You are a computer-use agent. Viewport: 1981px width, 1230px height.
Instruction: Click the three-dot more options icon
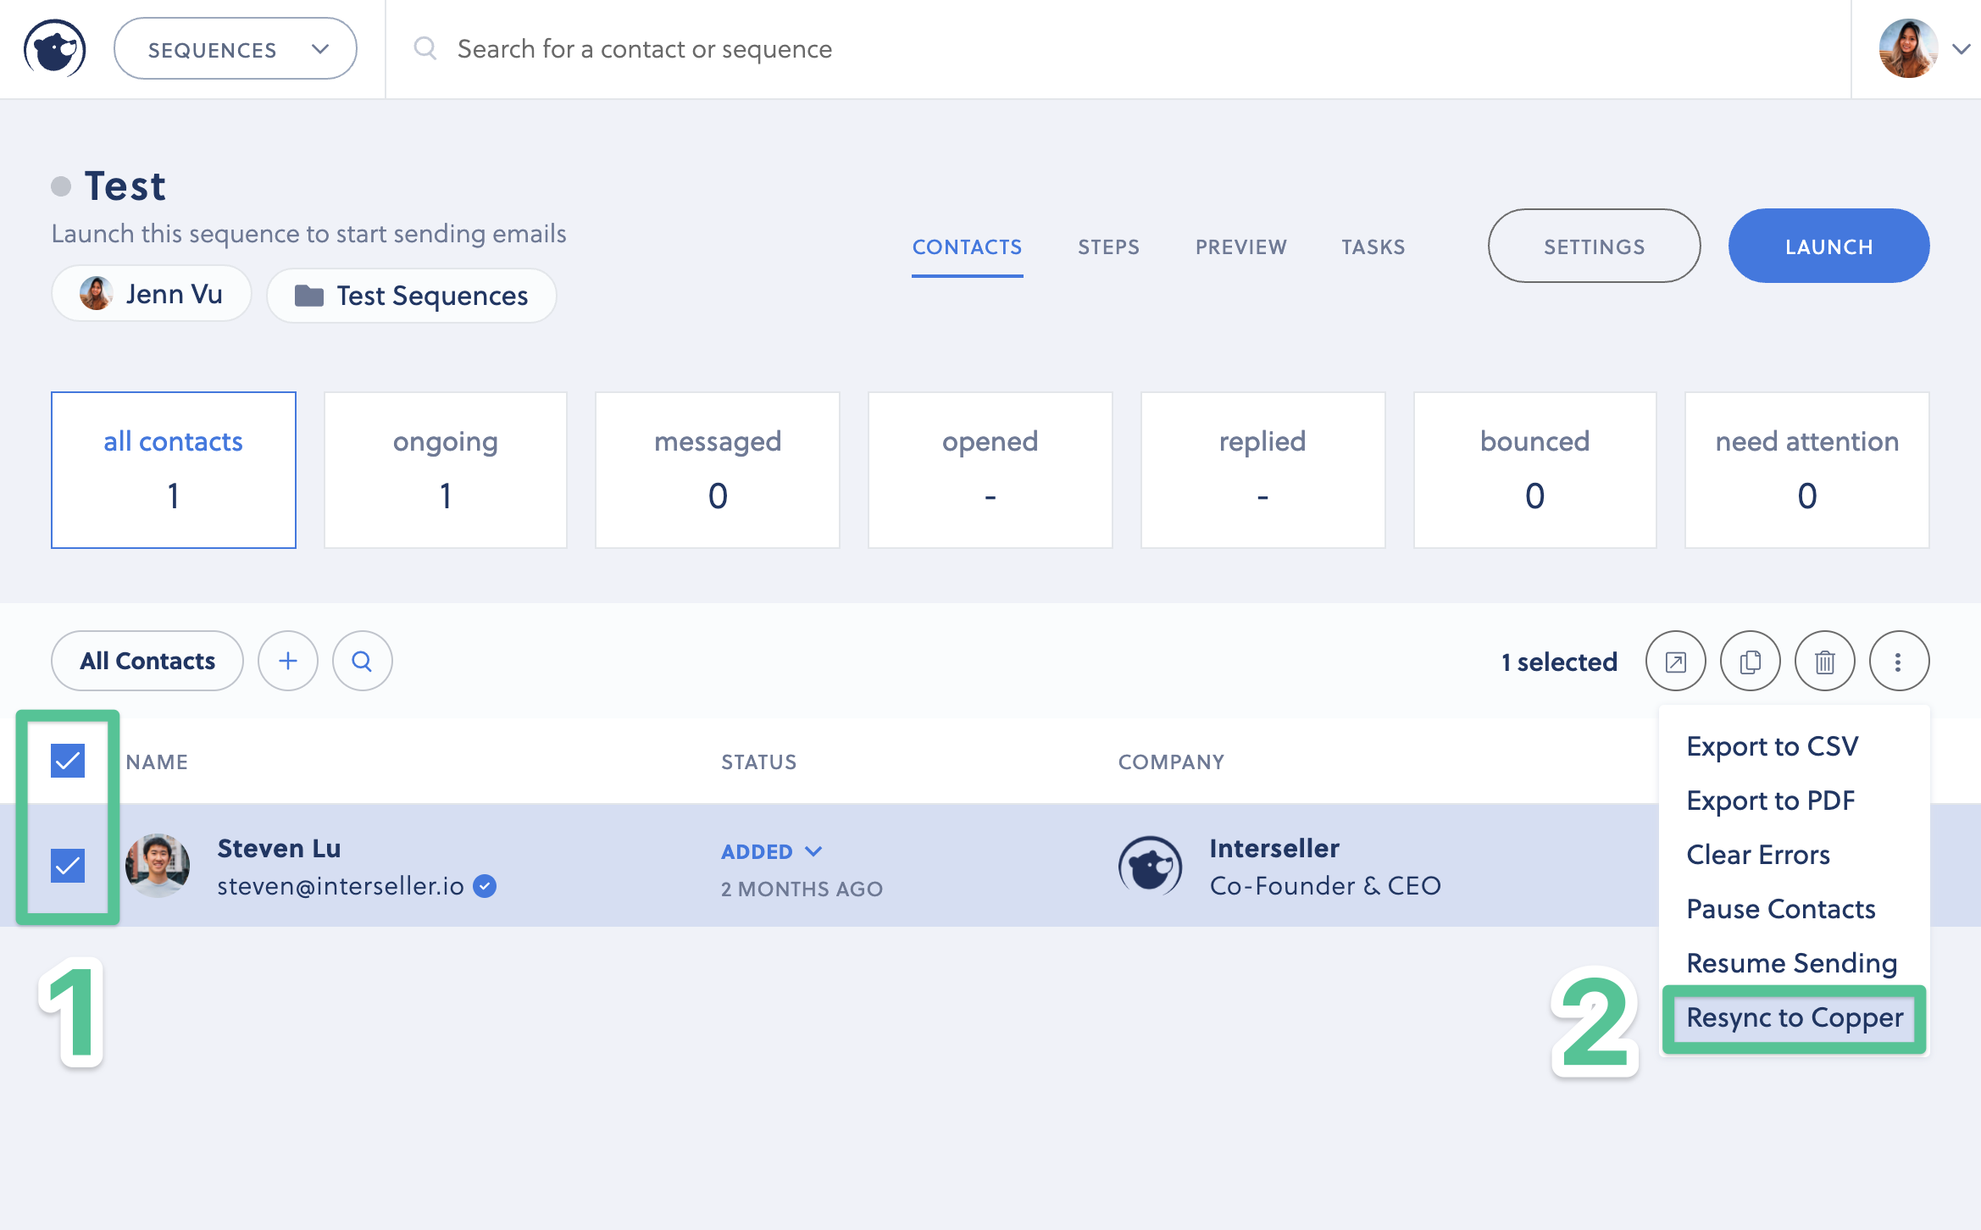pyautogui.click(x=1899, y=661)
